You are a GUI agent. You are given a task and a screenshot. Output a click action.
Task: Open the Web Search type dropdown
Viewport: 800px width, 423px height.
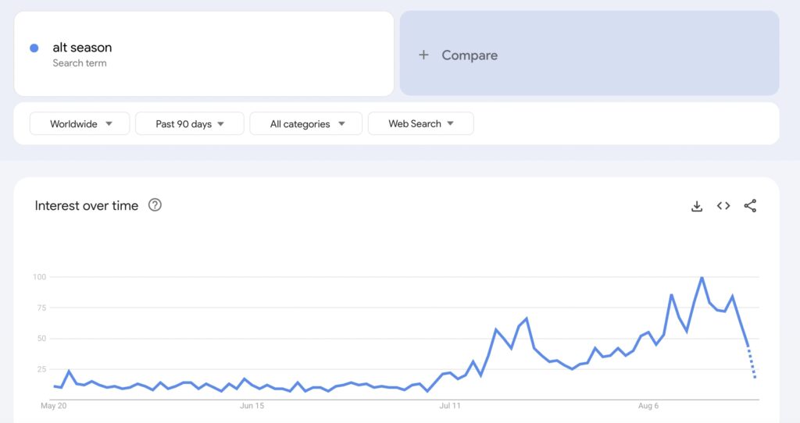(x=420, y=123)
